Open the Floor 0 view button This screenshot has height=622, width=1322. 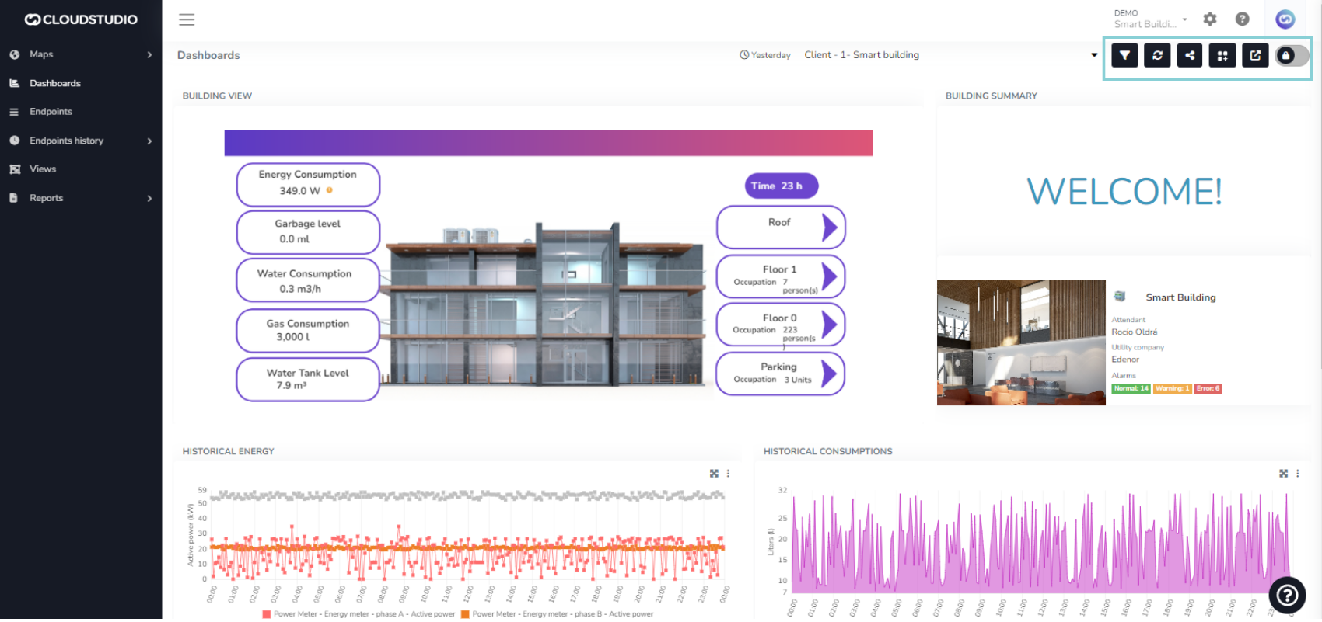pos(780,325)
